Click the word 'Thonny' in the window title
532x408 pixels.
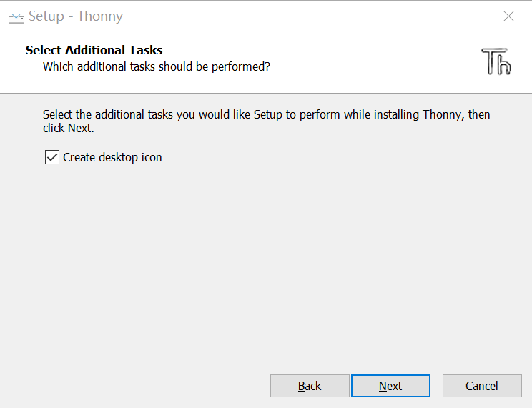pyautogui.click(x=100, y=16)
